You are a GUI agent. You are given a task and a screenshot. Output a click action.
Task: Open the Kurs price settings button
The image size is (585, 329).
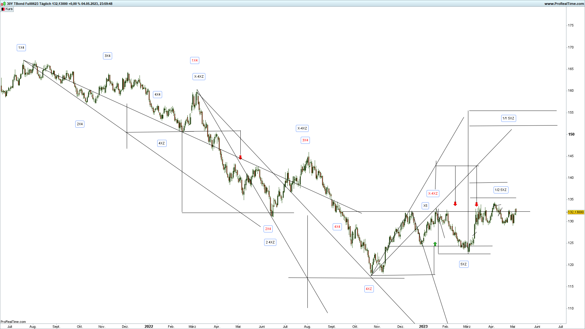pyautogui.click(x=7, y=9)
